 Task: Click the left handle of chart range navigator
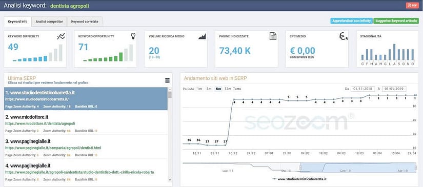(x=300, y=168)
